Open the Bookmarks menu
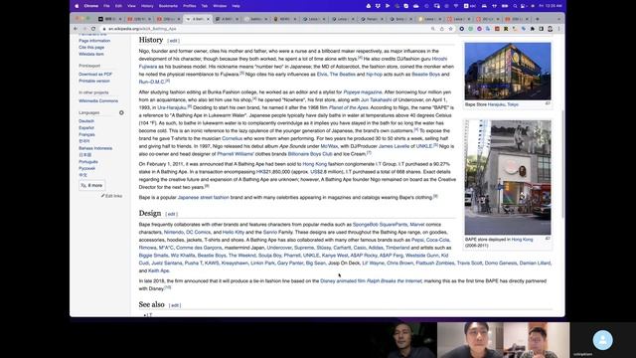The image size is (636, 358). [168, 6]
